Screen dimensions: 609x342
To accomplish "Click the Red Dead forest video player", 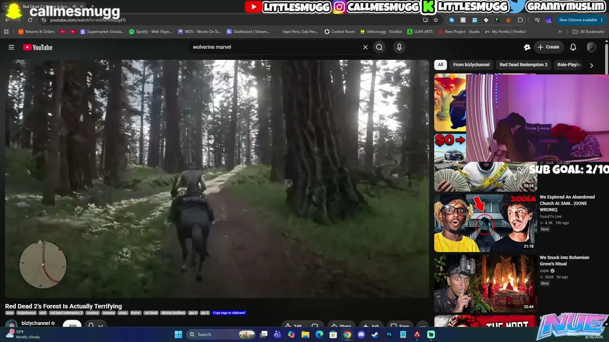I will coord(217,179).
